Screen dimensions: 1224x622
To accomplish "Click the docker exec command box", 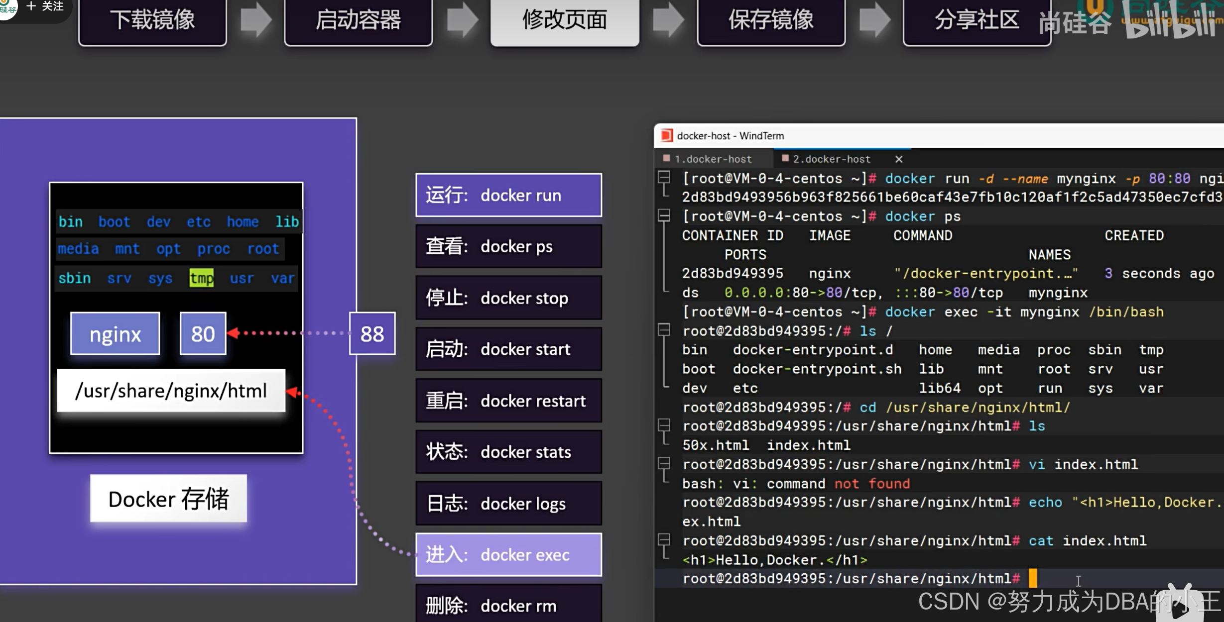I will click(x=508, y=555).
